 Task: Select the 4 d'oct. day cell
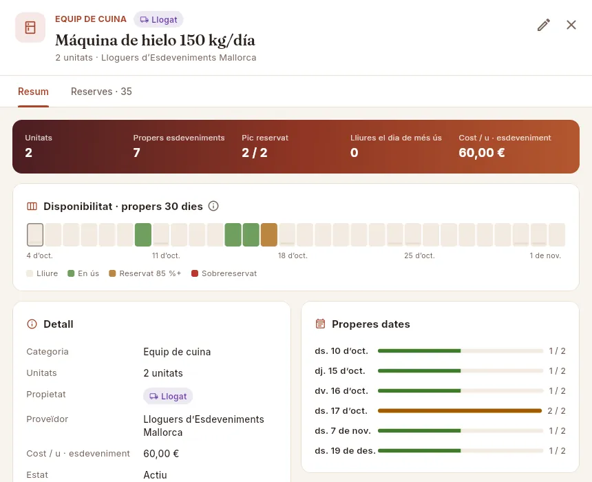pyautogui.click(x=35, y=235)
